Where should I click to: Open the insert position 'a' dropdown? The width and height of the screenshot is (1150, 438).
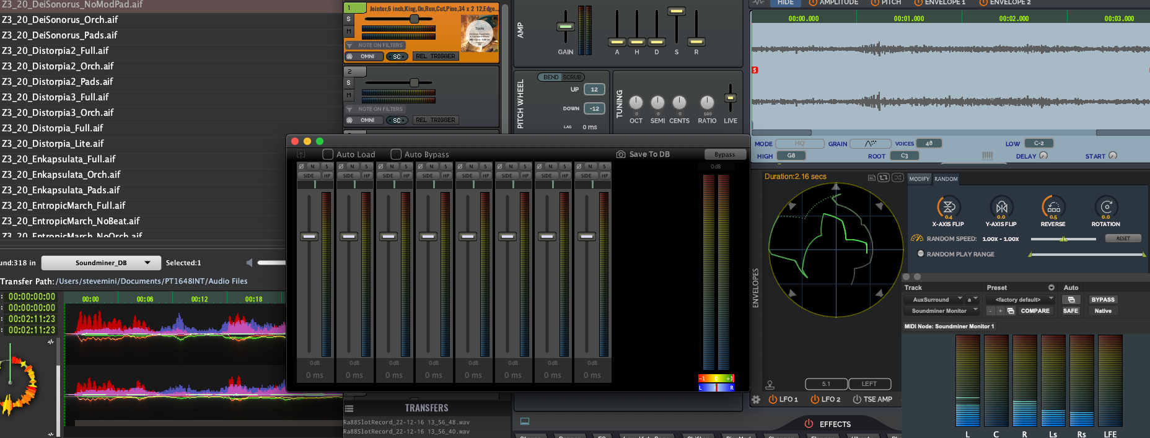click(x=972, y=300)
